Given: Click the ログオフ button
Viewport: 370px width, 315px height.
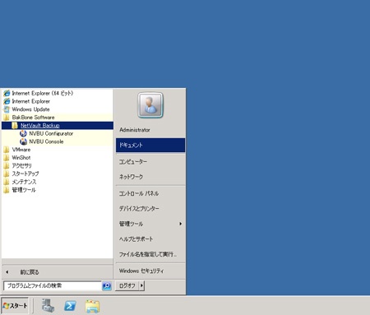Looking at the screenshot, I should point(127,285).
